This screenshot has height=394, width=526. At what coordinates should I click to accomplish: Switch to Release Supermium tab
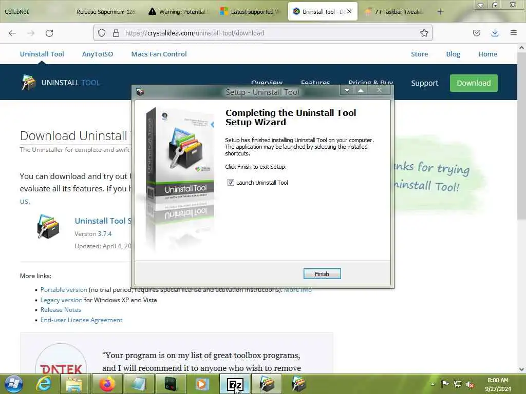click(106, 12)
